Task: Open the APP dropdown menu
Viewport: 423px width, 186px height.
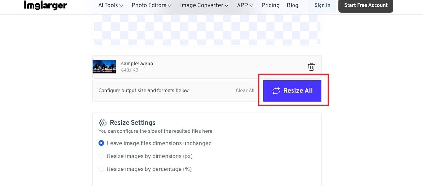Action: click(x=245, y=5)
